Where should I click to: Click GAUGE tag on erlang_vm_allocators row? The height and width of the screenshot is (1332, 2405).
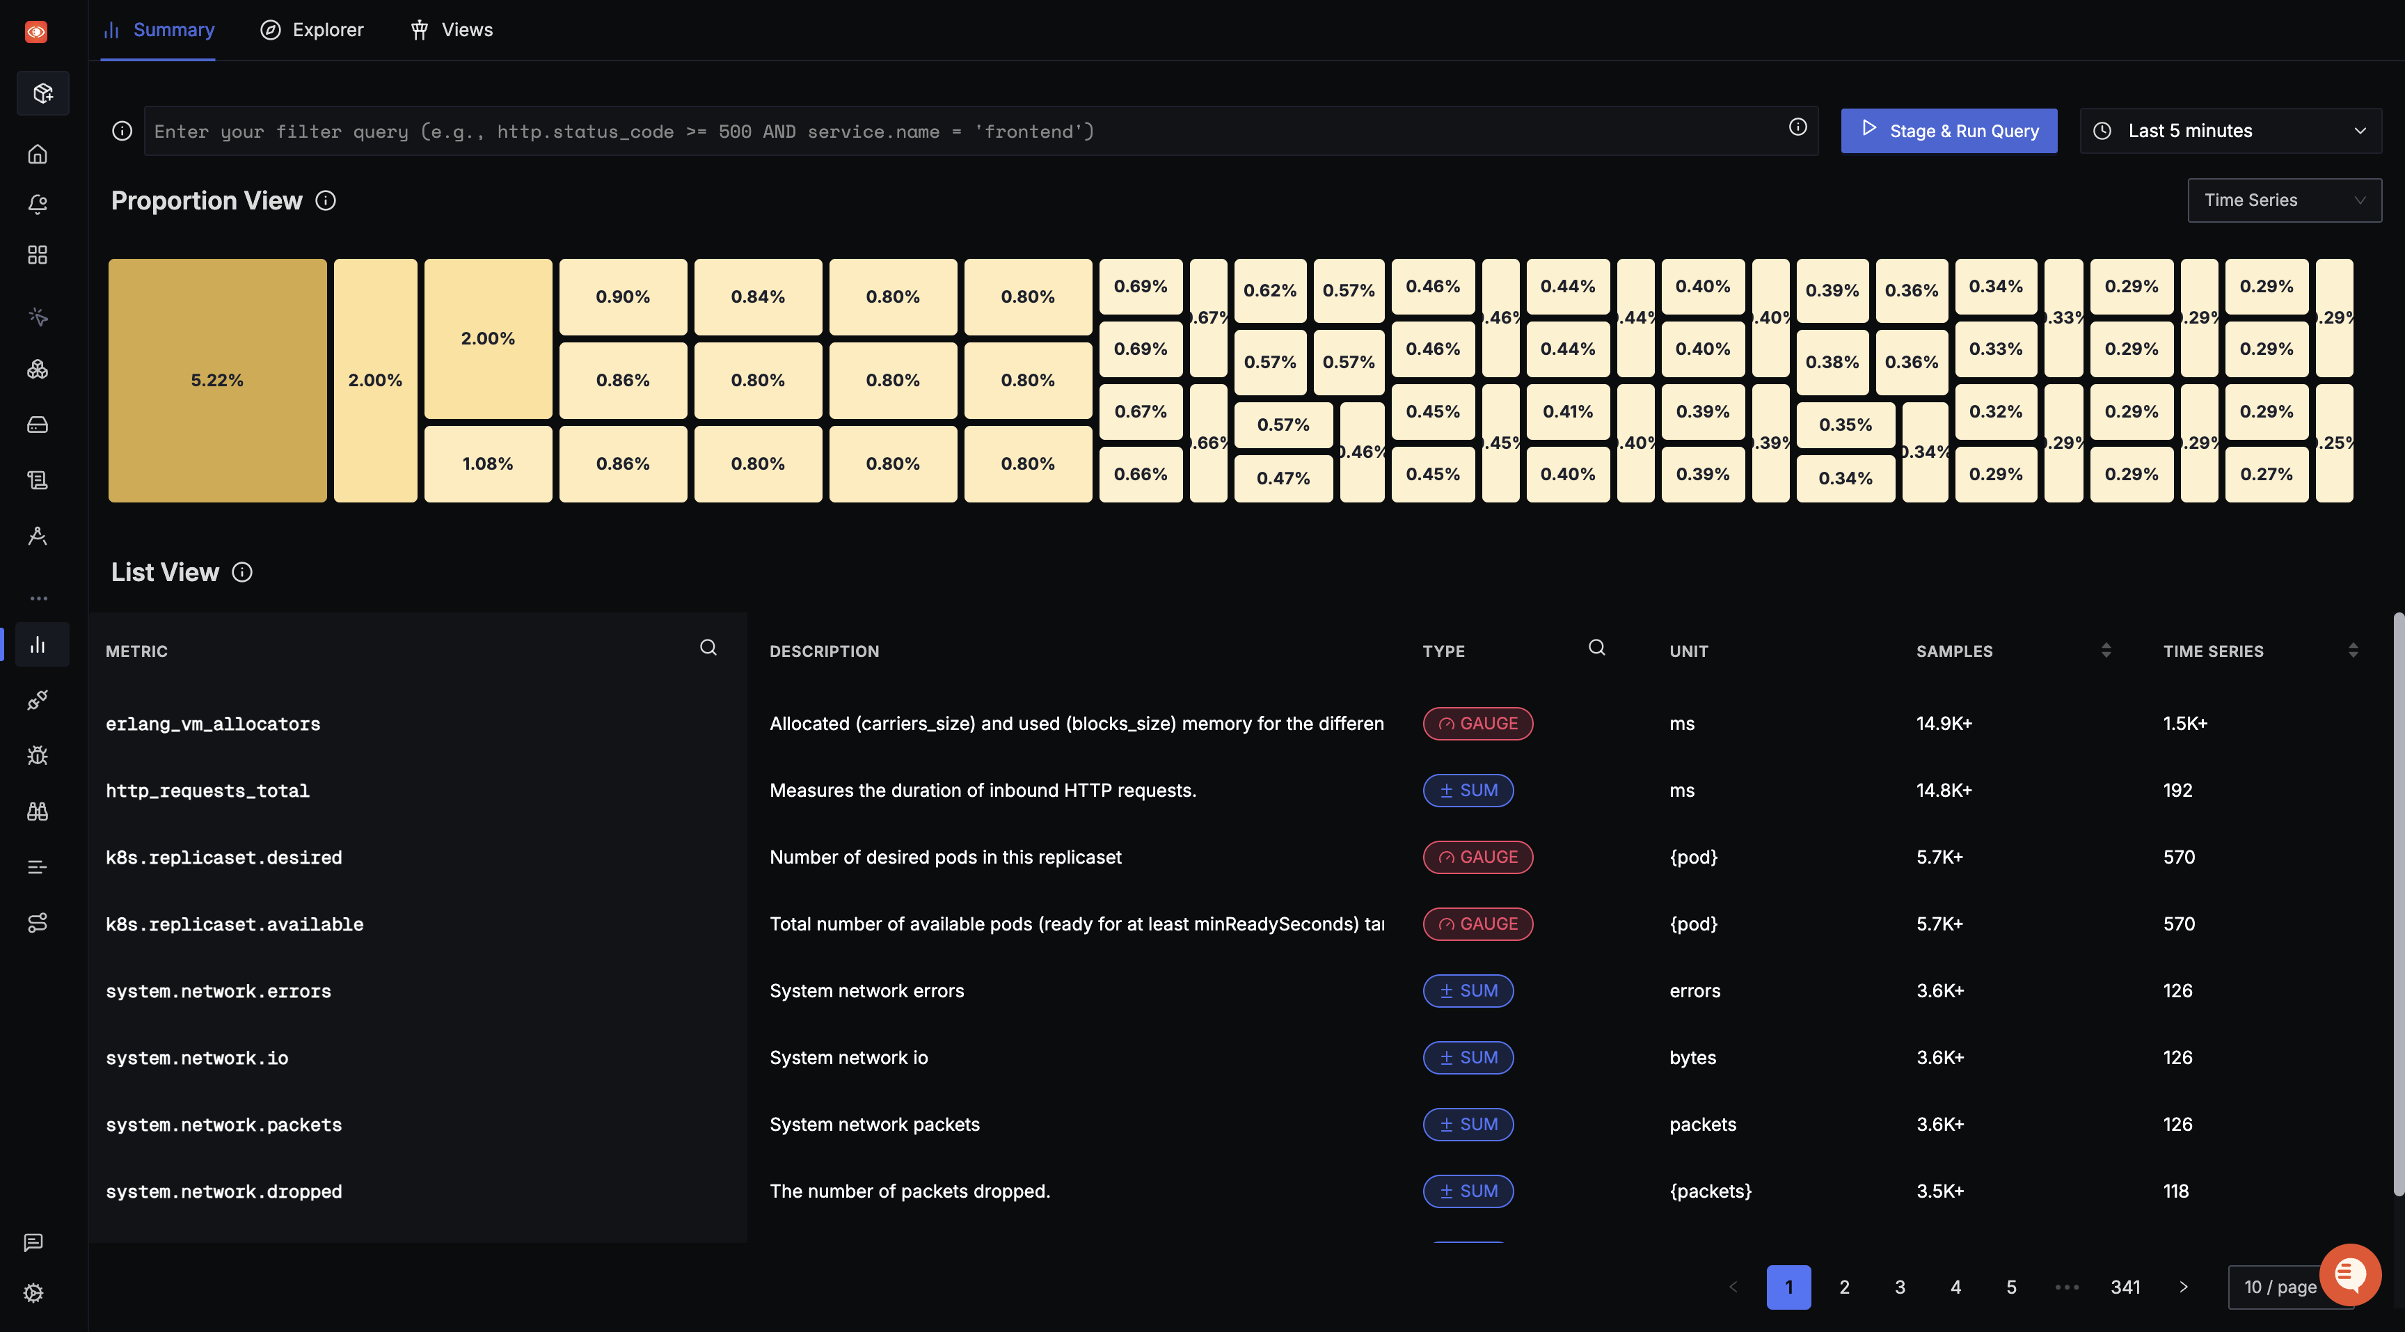pyautogui.click(x=1478, y=724)
